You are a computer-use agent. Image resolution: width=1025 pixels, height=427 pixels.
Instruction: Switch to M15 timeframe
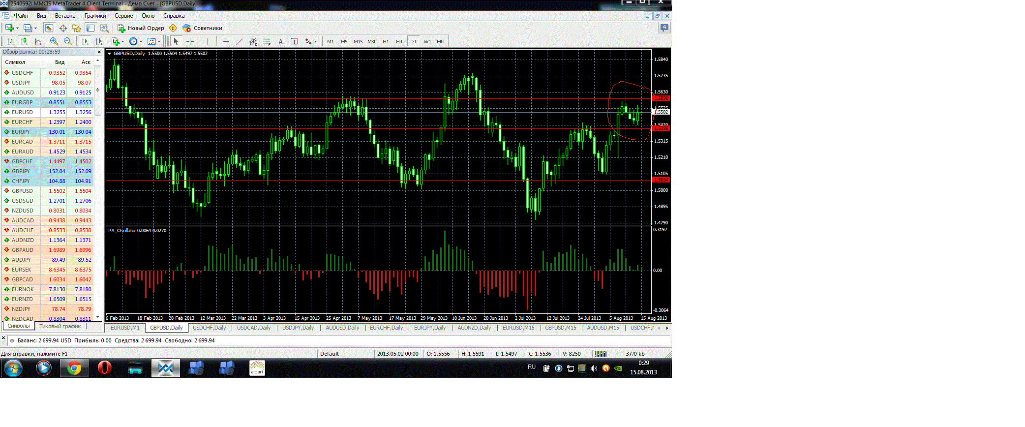tap(358, 41)
